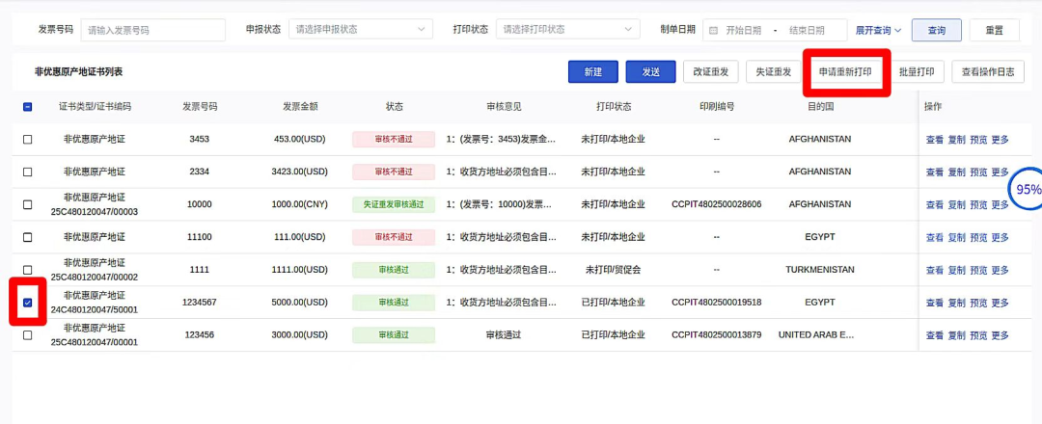Click the 95% circular progress indicator

tap(1027, 190)
